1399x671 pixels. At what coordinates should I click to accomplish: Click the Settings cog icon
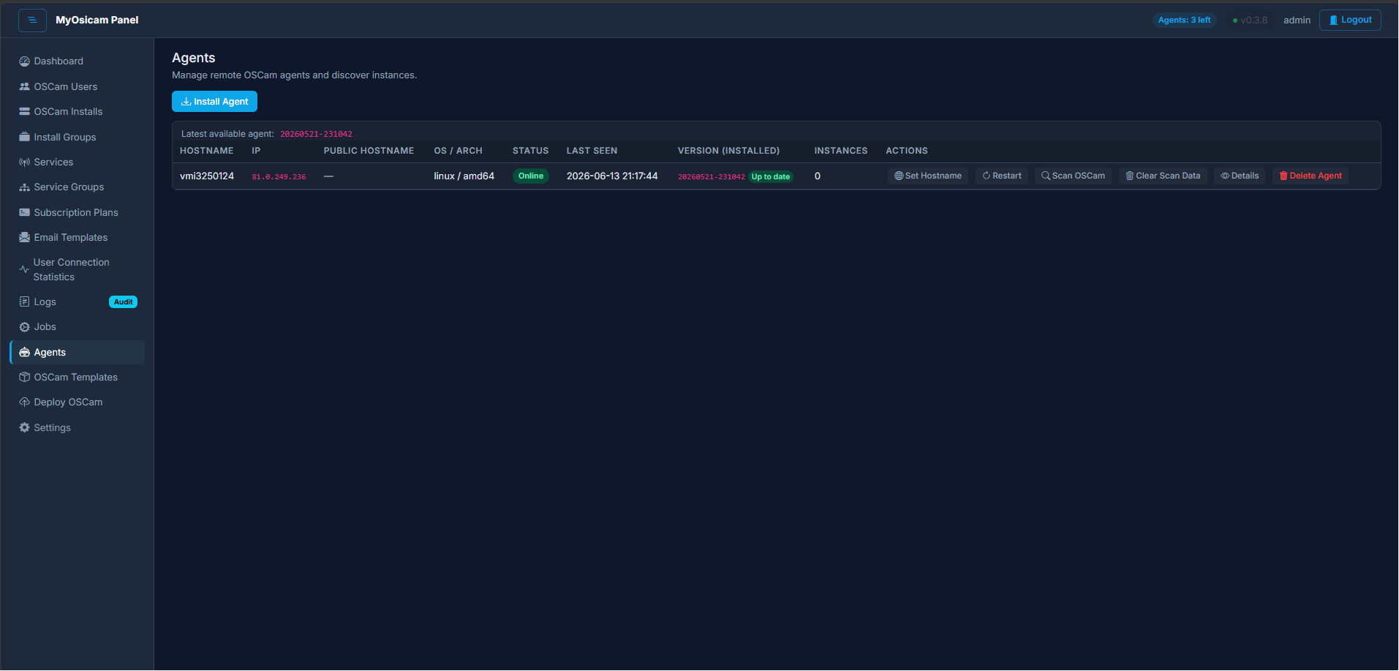pos(24,427)
